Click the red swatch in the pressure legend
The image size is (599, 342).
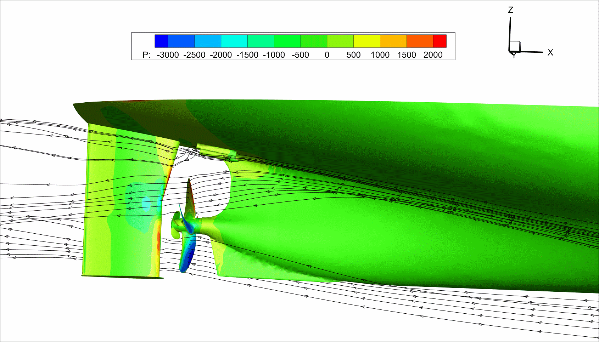coord(440,41)
